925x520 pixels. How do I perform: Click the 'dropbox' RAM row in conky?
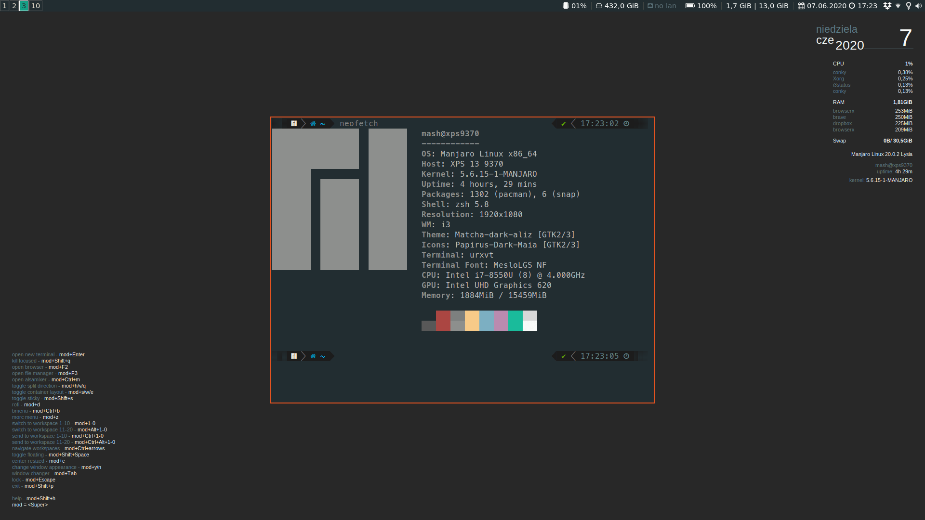point(872,124)
